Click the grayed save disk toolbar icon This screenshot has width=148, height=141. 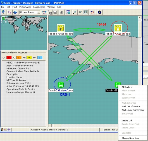tap(55, 12)
